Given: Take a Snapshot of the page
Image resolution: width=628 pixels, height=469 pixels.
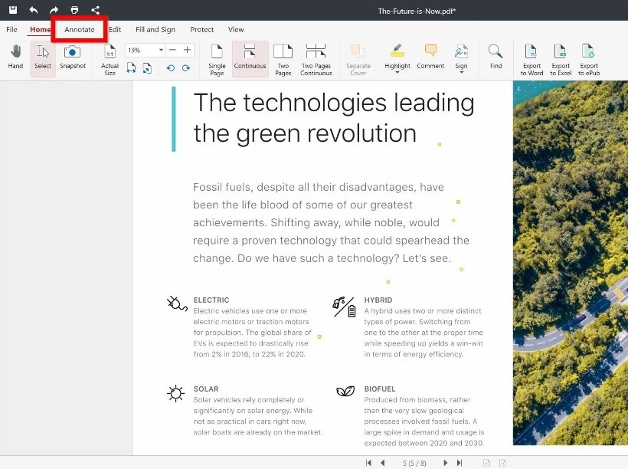Looking at the screenshot, I should [x=73, y=57].
